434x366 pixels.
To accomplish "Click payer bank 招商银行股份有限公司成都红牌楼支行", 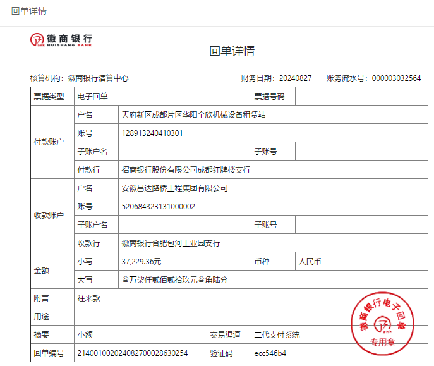I will [186, 170].
